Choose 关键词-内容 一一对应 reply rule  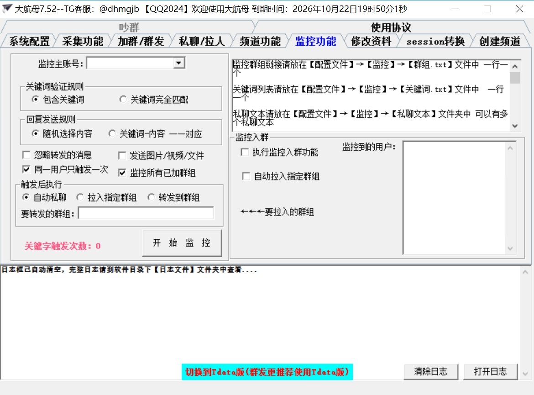point(112,134)
